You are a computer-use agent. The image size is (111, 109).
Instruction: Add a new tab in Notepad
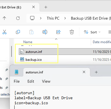(x=96, y=72)
